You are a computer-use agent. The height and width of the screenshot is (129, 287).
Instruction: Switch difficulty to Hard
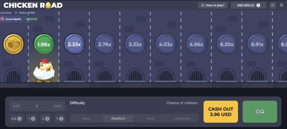150,118
